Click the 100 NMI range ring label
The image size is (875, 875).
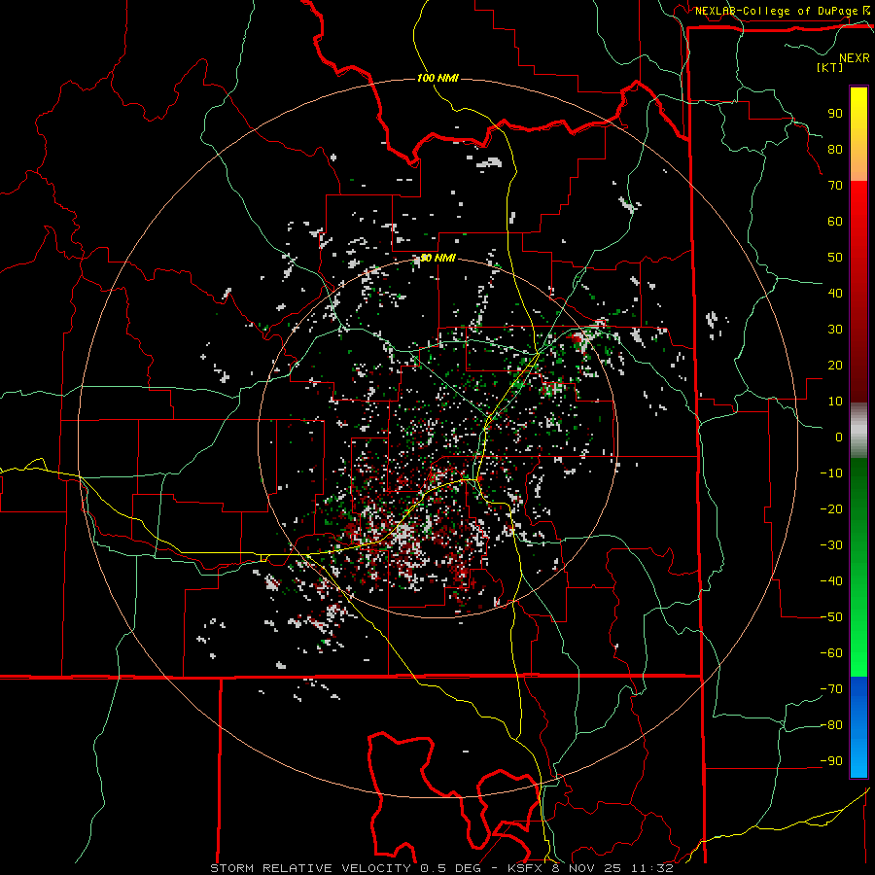click(x=437, y=78)
